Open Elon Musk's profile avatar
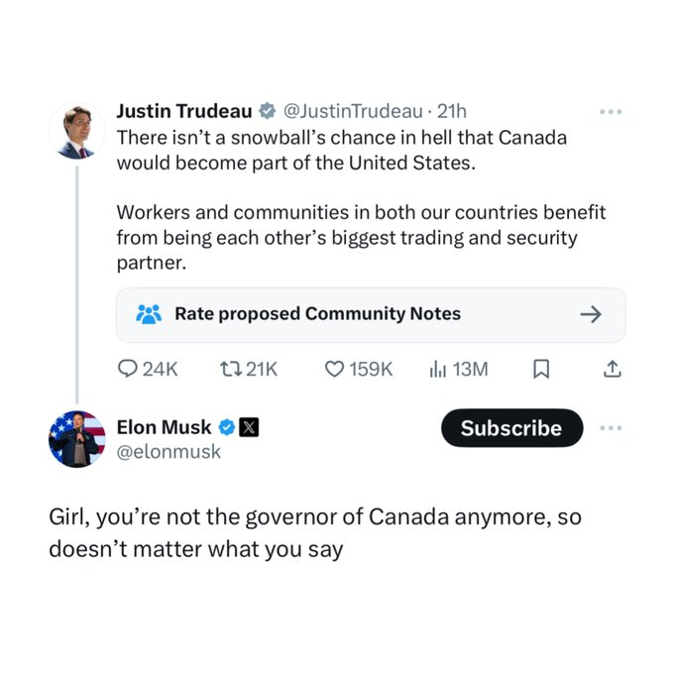 coord(76,438)
